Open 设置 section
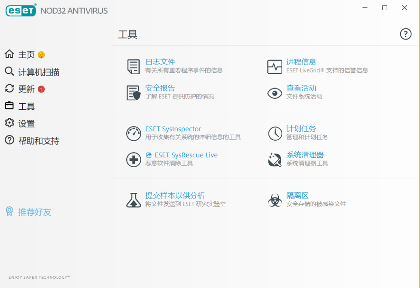 (x=26, y=123)
